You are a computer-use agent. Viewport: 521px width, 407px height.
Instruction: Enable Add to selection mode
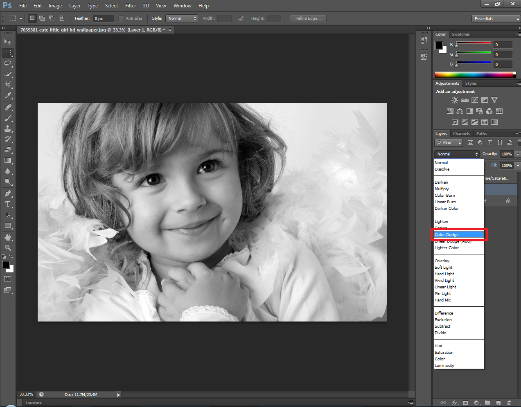42,18
